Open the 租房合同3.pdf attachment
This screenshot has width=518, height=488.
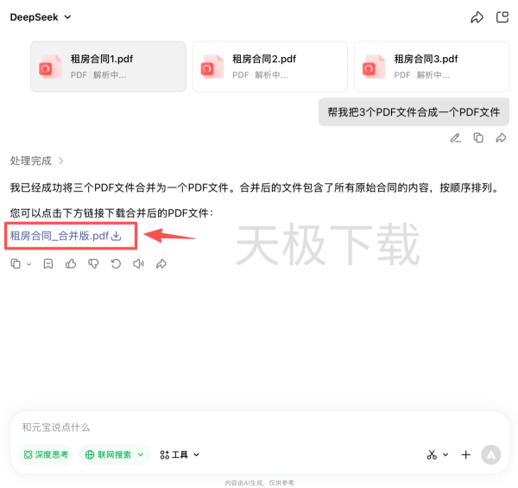click(431, 67)
